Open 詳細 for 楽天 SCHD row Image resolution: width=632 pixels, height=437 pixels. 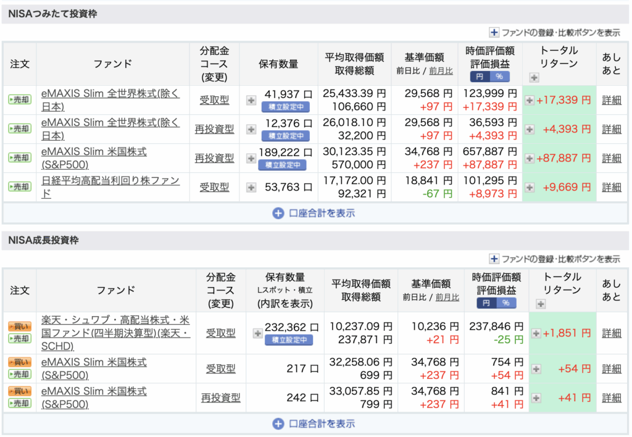(612, 333)
